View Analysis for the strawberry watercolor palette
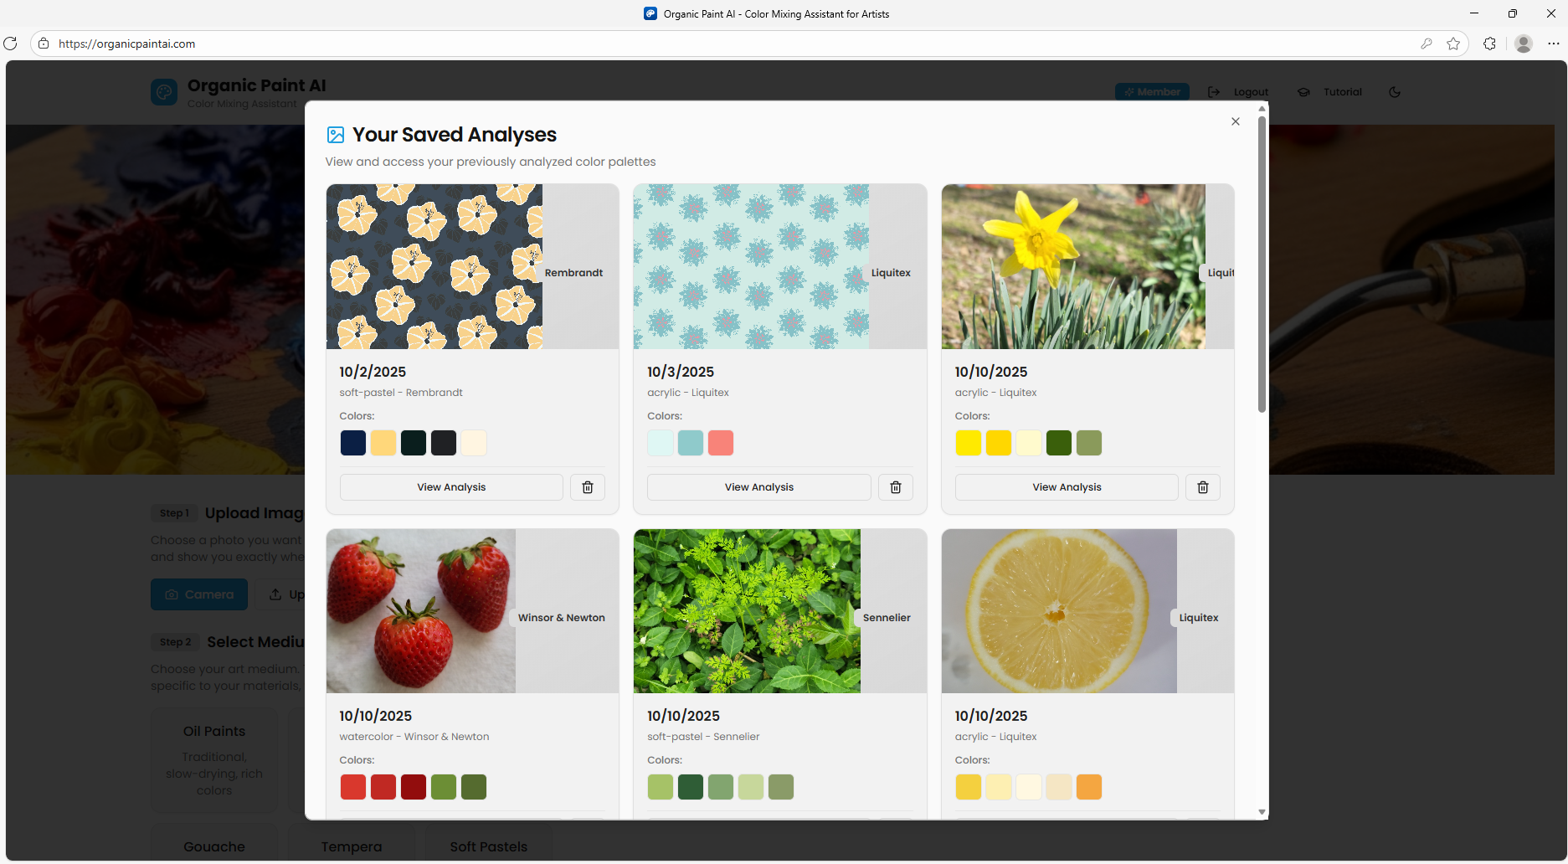1568x864 pixels. 450,818
